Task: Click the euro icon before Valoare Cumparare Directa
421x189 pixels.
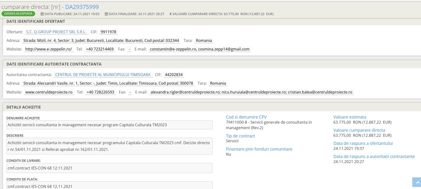Action: 170,14
